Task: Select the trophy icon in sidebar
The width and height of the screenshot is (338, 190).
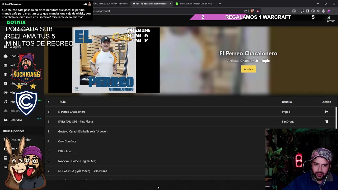Action: (5, 74)
